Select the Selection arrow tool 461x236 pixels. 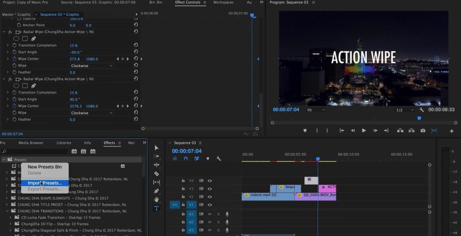156,147
